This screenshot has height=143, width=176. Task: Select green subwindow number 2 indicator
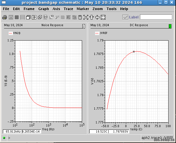click(x=170, y=26)
